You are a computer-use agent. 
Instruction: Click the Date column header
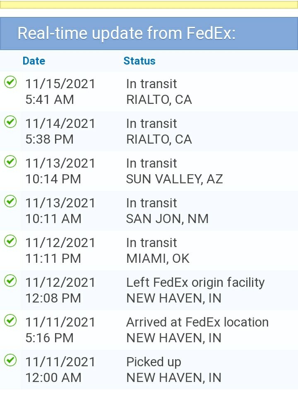coord(34,61)
